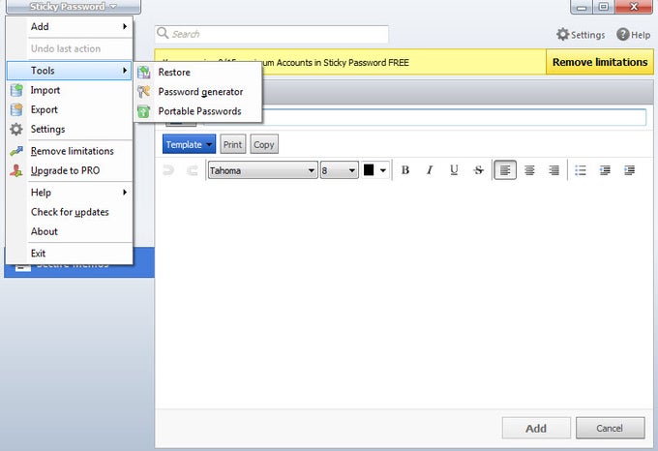This screenshot has height=451, width=658.
Task: Choose Export from the menu
Action: coord(70,109)
